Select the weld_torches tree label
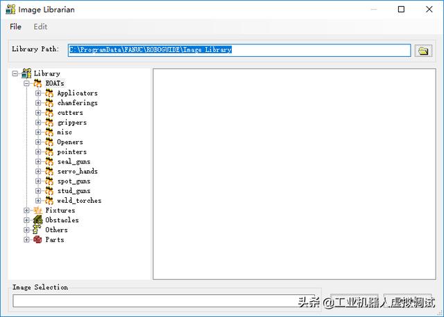The image size is (444, 317). [x=79, y=201]
